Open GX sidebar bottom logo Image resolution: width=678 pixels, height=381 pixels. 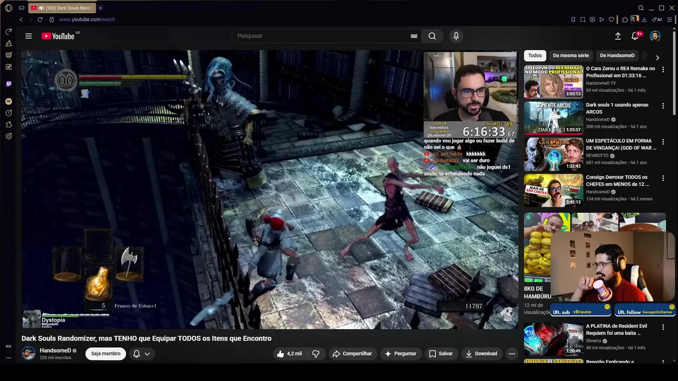pyautogui.click(x=8, y=346)
